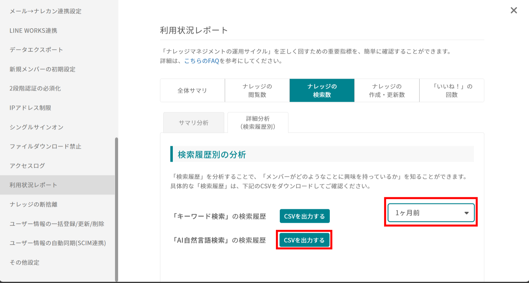View the ナレッジの作成・更新数 report
Screen dimensions: 529x283
pos(386,90)
